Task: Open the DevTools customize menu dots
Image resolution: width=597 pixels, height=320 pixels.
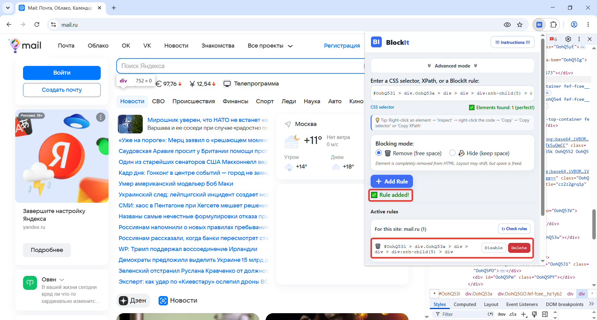Action: point(579,39)
